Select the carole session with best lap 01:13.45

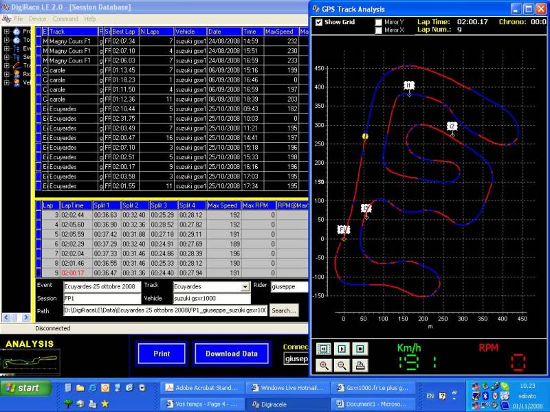pyautogui.click(x=172, y=70)
